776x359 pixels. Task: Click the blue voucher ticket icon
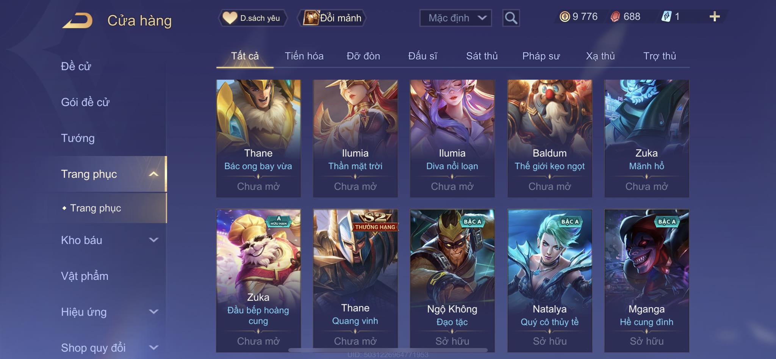point(666,17)
